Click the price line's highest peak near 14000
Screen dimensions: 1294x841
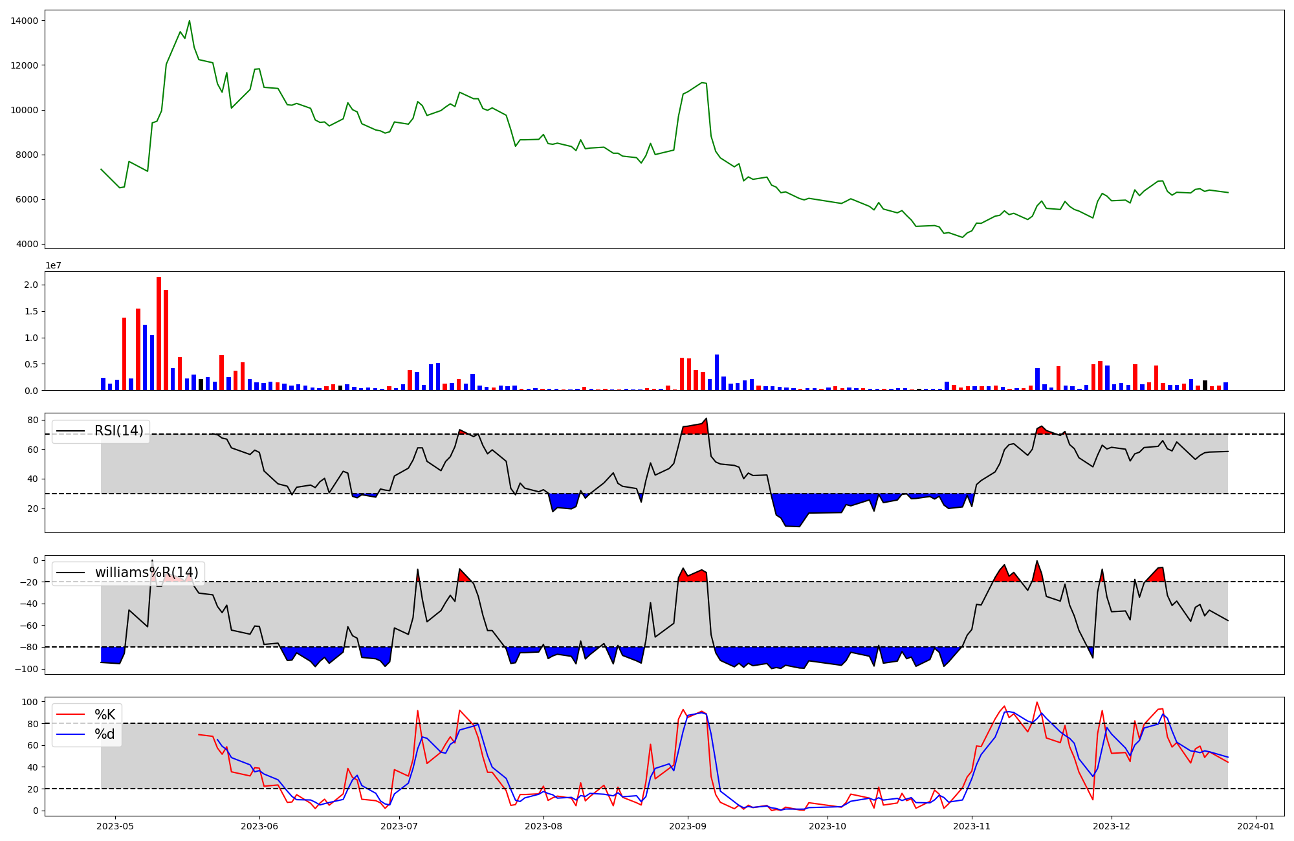pos(189,21)
